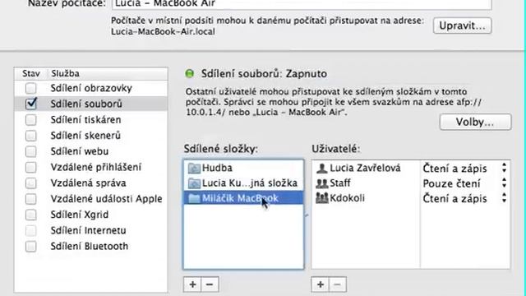526x296 pixels.
Task: Enable Sdílení webu checkbox
Action: pyautogui.click(x=31, y=151)
